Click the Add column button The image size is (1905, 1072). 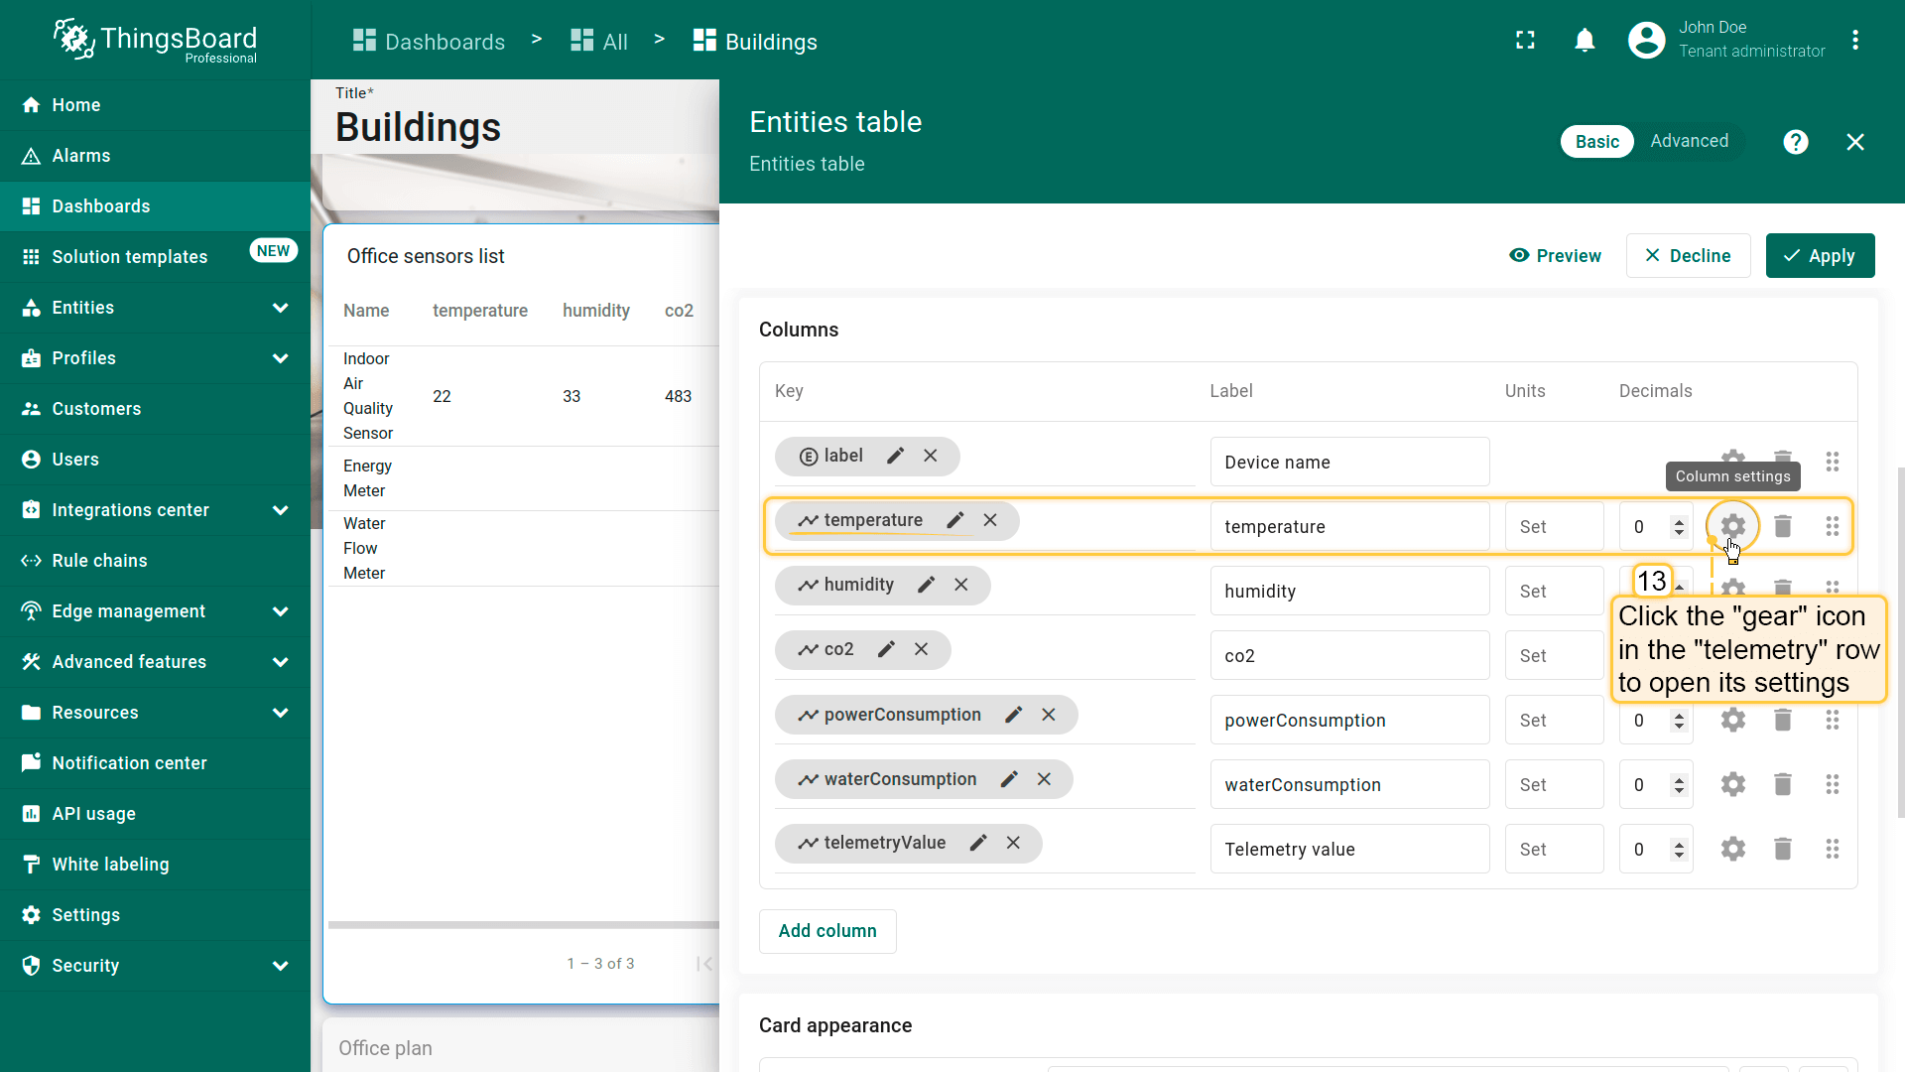tap(826, 931)
